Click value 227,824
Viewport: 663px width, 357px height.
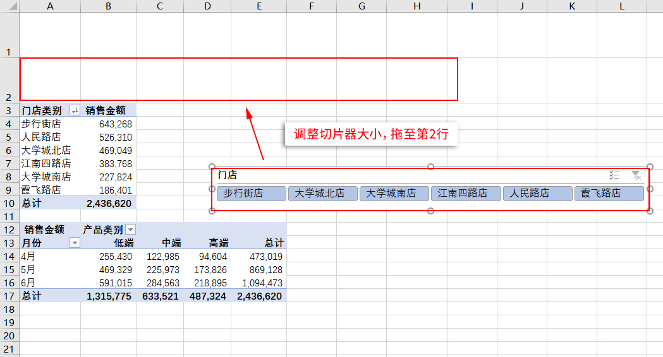tap(116, 177)
